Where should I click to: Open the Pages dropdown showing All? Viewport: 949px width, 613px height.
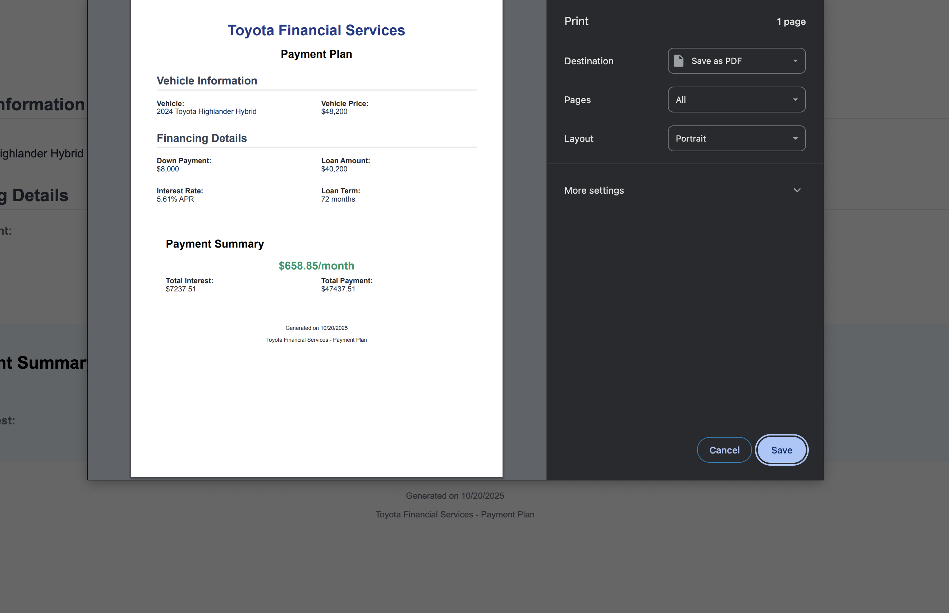point(736,100)
